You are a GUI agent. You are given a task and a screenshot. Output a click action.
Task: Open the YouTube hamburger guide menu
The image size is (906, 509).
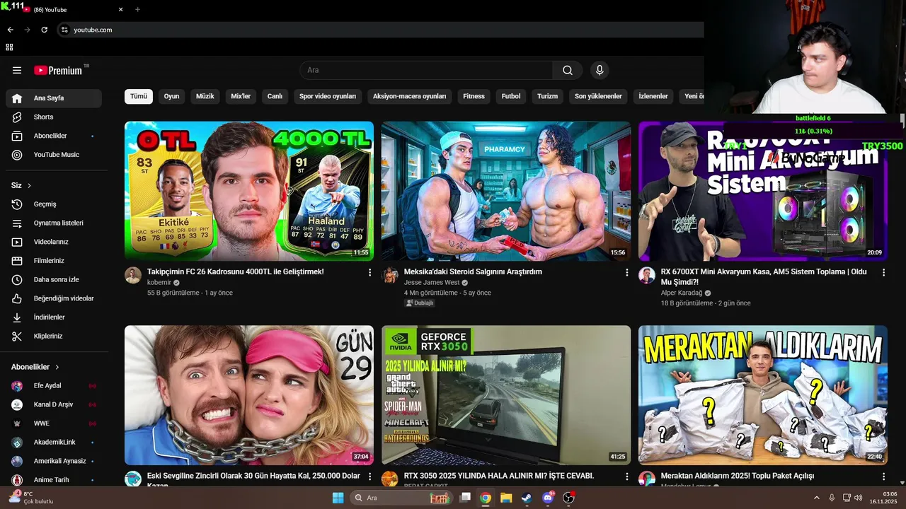pyautogui.click(x=17, y=70)
